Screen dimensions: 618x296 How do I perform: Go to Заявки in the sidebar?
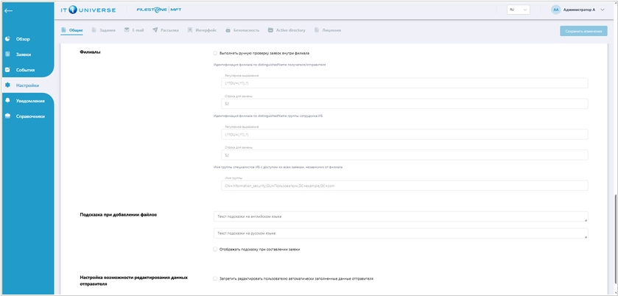(24, 54)
